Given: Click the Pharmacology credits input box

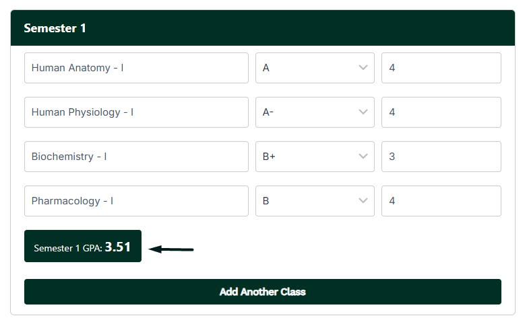Looking at the screenshot, I should (441, 201).
